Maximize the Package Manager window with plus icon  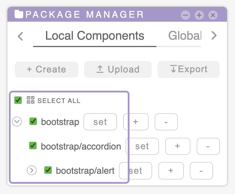click(199, 15)
